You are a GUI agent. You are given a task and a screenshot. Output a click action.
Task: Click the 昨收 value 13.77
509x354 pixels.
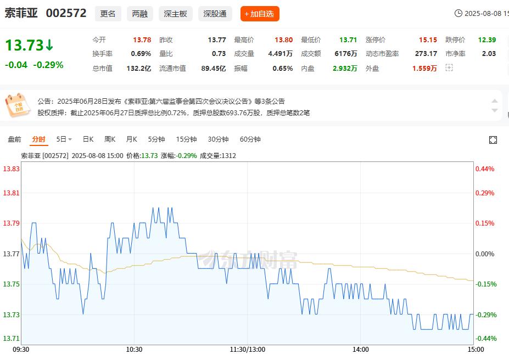(x=217, y=40)
